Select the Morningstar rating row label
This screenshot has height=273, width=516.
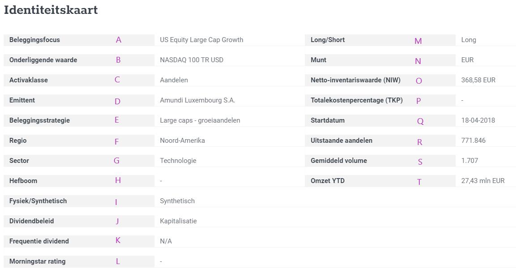pos(38,261)
